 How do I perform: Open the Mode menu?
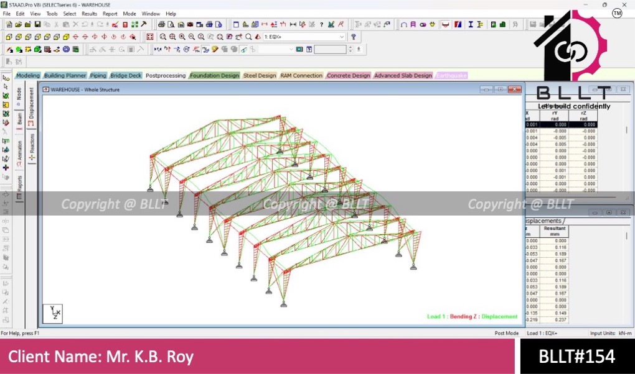click(129, 14)
